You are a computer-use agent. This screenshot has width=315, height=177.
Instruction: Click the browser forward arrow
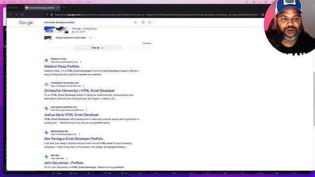16,15
